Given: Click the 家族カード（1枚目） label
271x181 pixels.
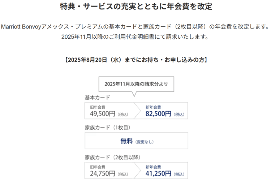Looking at the screenshot, I should [107, 127].
